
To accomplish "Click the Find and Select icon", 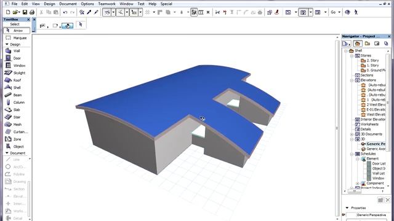I will coord(82,12).
